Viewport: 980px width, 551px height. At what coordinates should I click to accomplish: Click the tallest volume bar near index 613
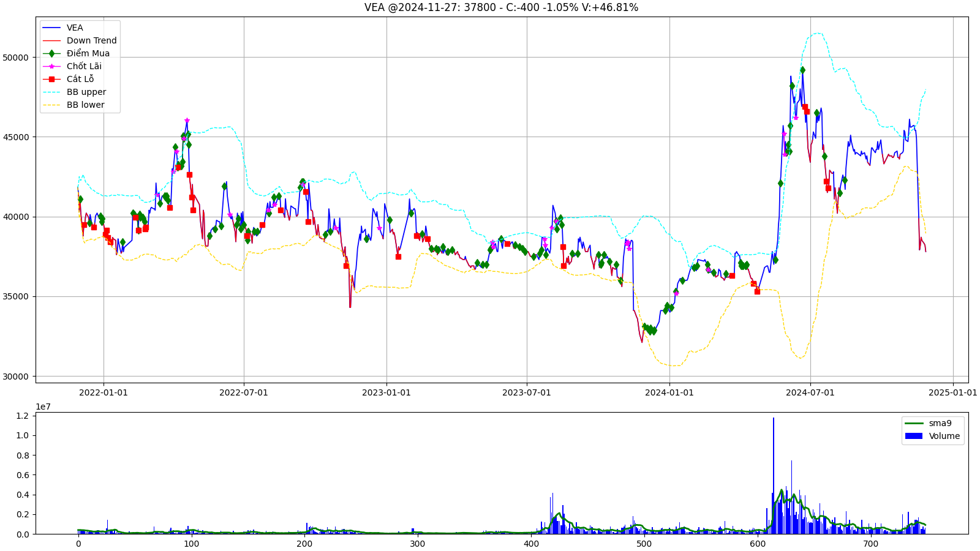(x=773, y=476)
